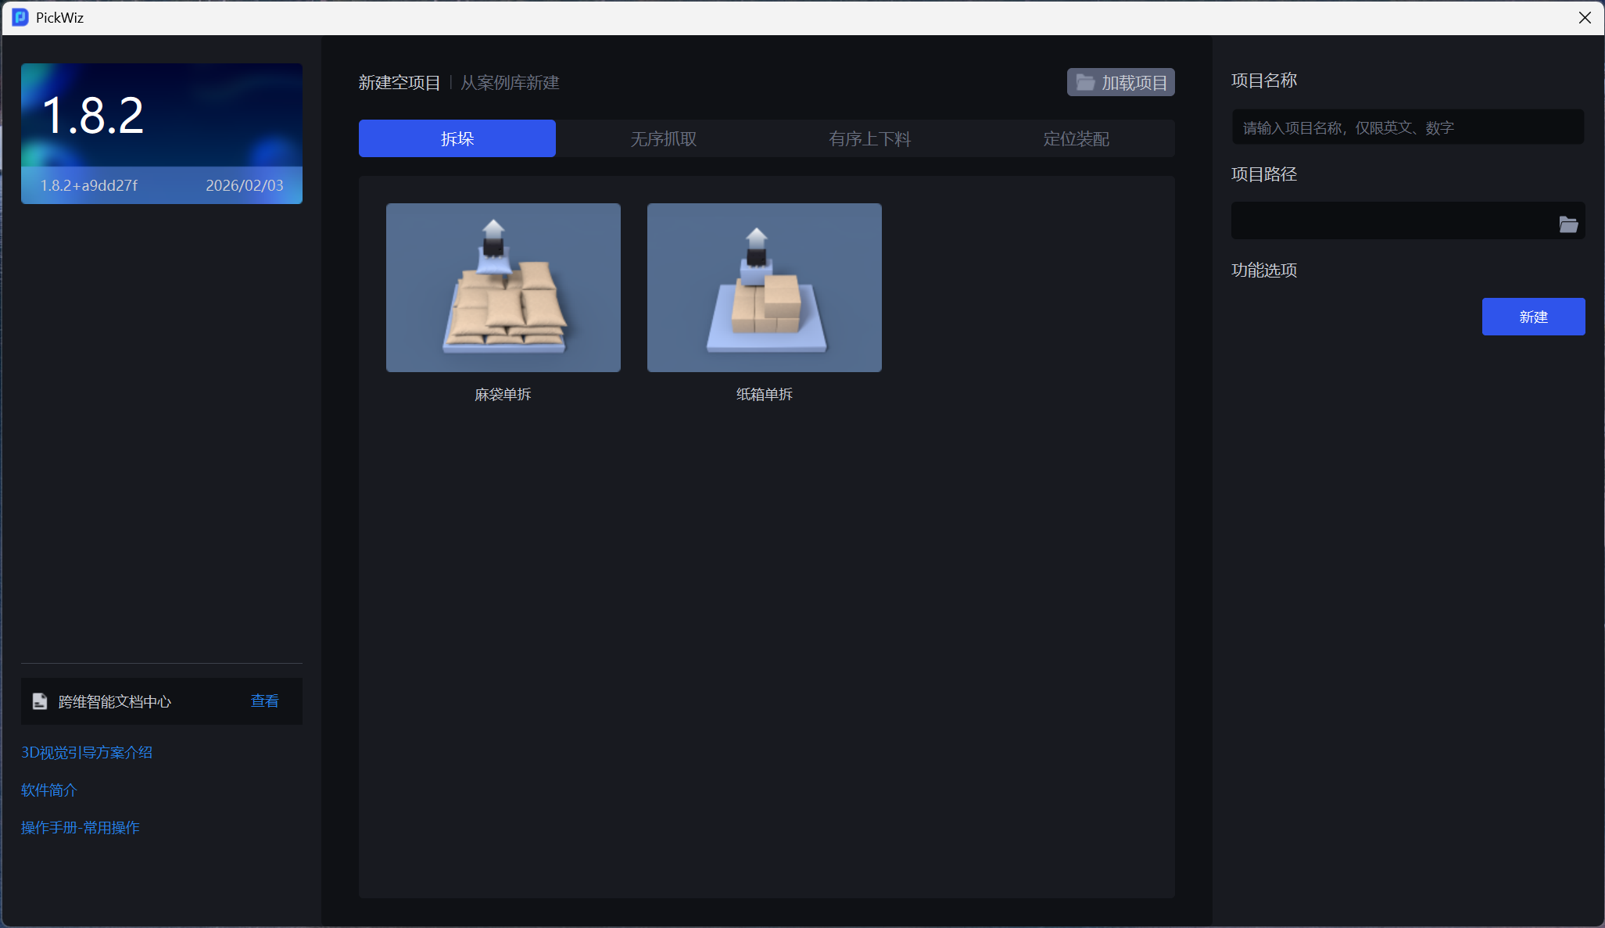Select the 拆垛 tab
This screenshot has height=928, width=1605.
pyautogui.click(x=457, y=138)
